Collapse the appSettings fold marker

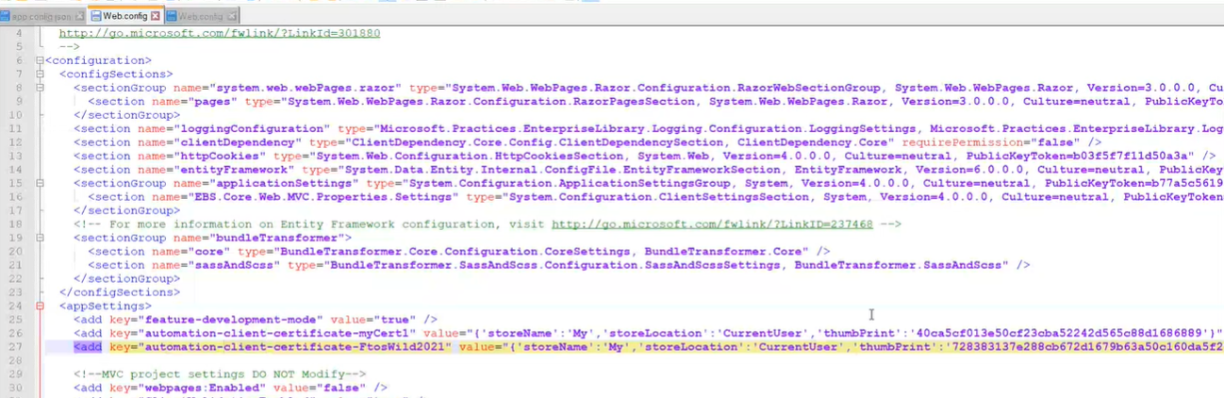click(39, 307)
